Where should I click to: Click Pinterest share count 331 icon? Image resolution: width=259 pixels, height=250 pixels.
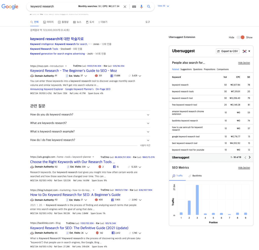[96, 76]
